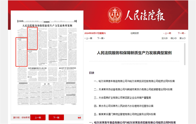Click the date 2024年08月17日 label

(x=95, y=33)
